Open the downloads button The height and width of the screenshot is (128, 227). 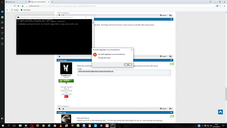coord(224,6)
